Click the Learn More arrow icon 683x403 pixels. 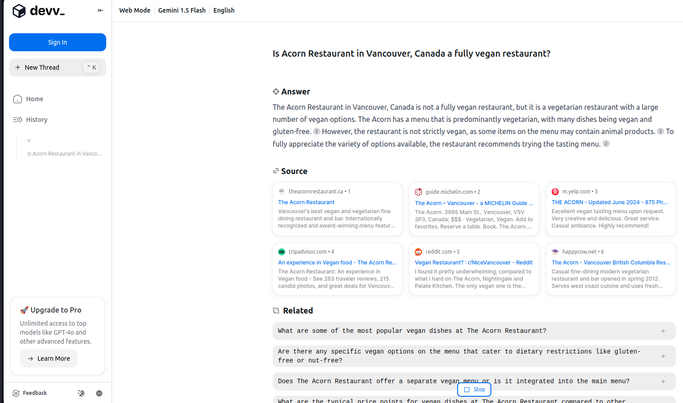coord(31,358)
